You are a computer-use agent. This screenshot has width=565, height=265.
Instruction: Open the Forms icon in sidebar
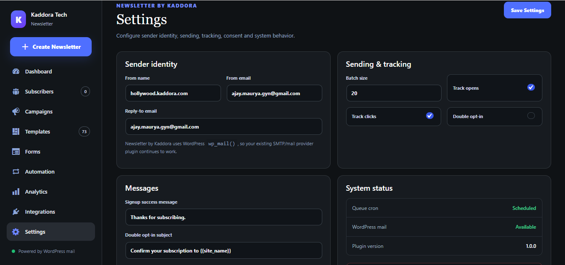pos(16,151)
